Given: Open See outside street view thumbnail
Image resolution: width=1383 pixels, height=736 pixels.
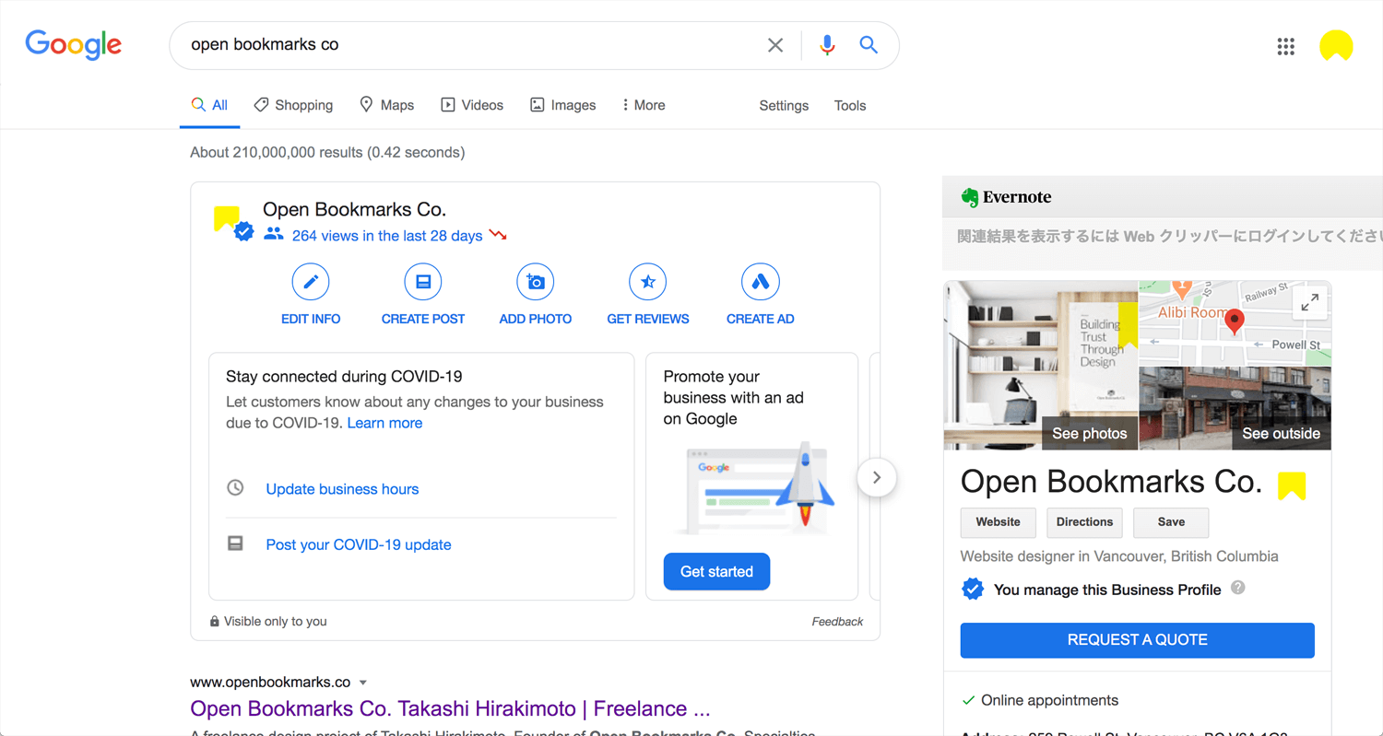Looking at the screenshot, I should pos(1235,408).
